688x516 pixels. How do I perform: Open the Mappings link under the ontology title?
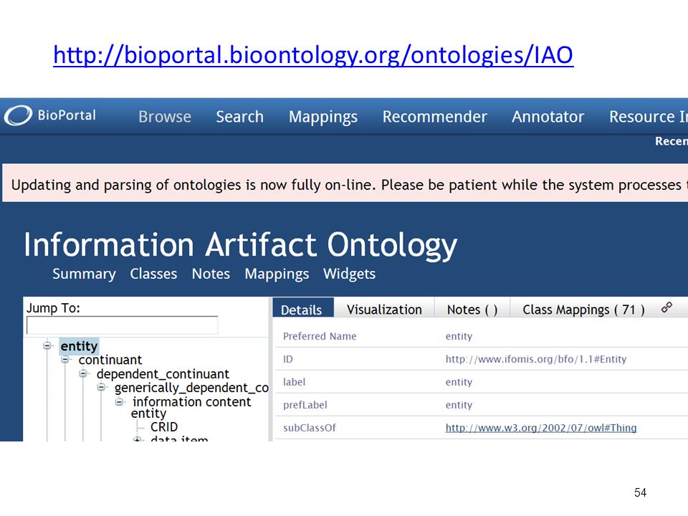277,274
